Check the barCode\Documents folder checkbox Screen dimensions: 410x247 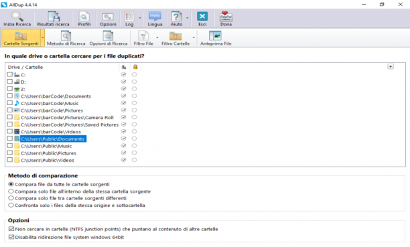pyautogui.click(x=10, y=96)
